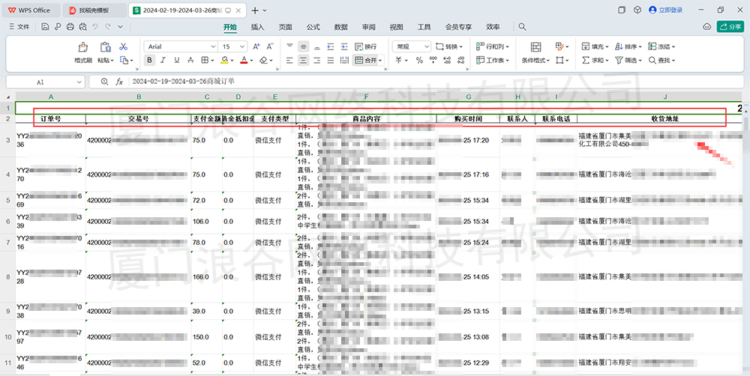Select row header 5

(x=7, y=200)
